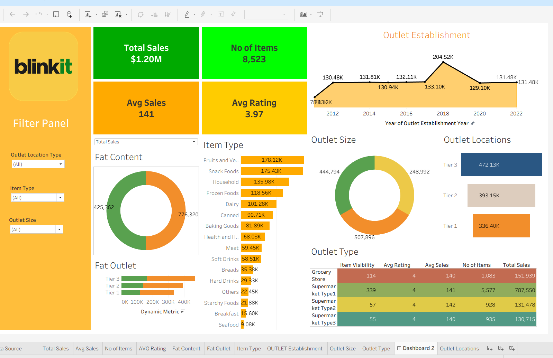Select the Fruits and Ve.. bar 178.12K
The image size is (553, 358).
click(x=272, y=160)
